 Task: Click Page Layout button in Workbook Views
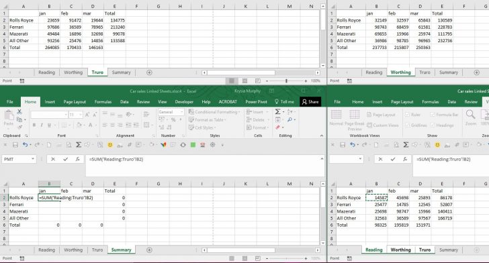point(381,115)
